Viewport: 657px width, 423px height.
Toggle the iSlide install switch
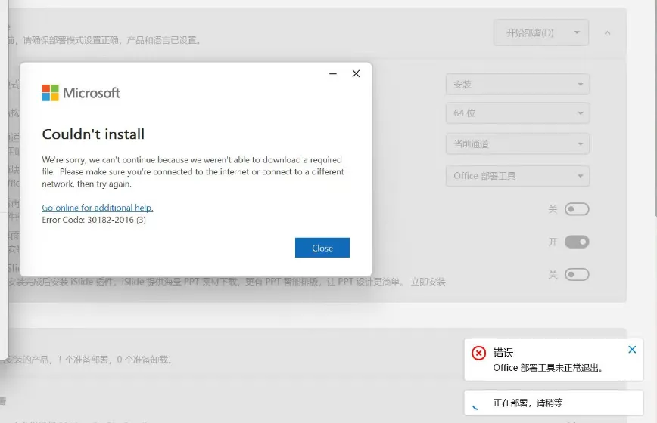coord(577,275)
